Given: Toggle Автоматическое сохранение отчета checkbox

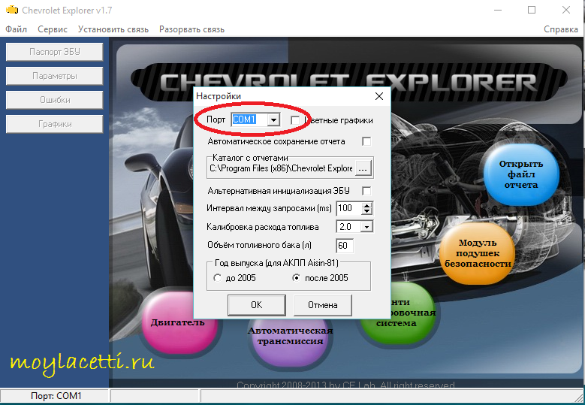Looking at the screenshot, I should point(366,141).
